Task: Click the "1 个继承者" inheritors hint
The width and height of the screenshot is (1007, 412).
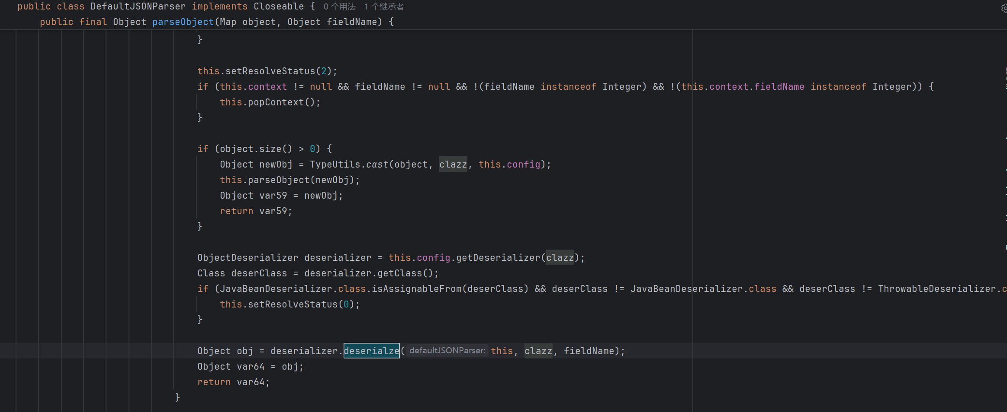Action: click(384, 7)
